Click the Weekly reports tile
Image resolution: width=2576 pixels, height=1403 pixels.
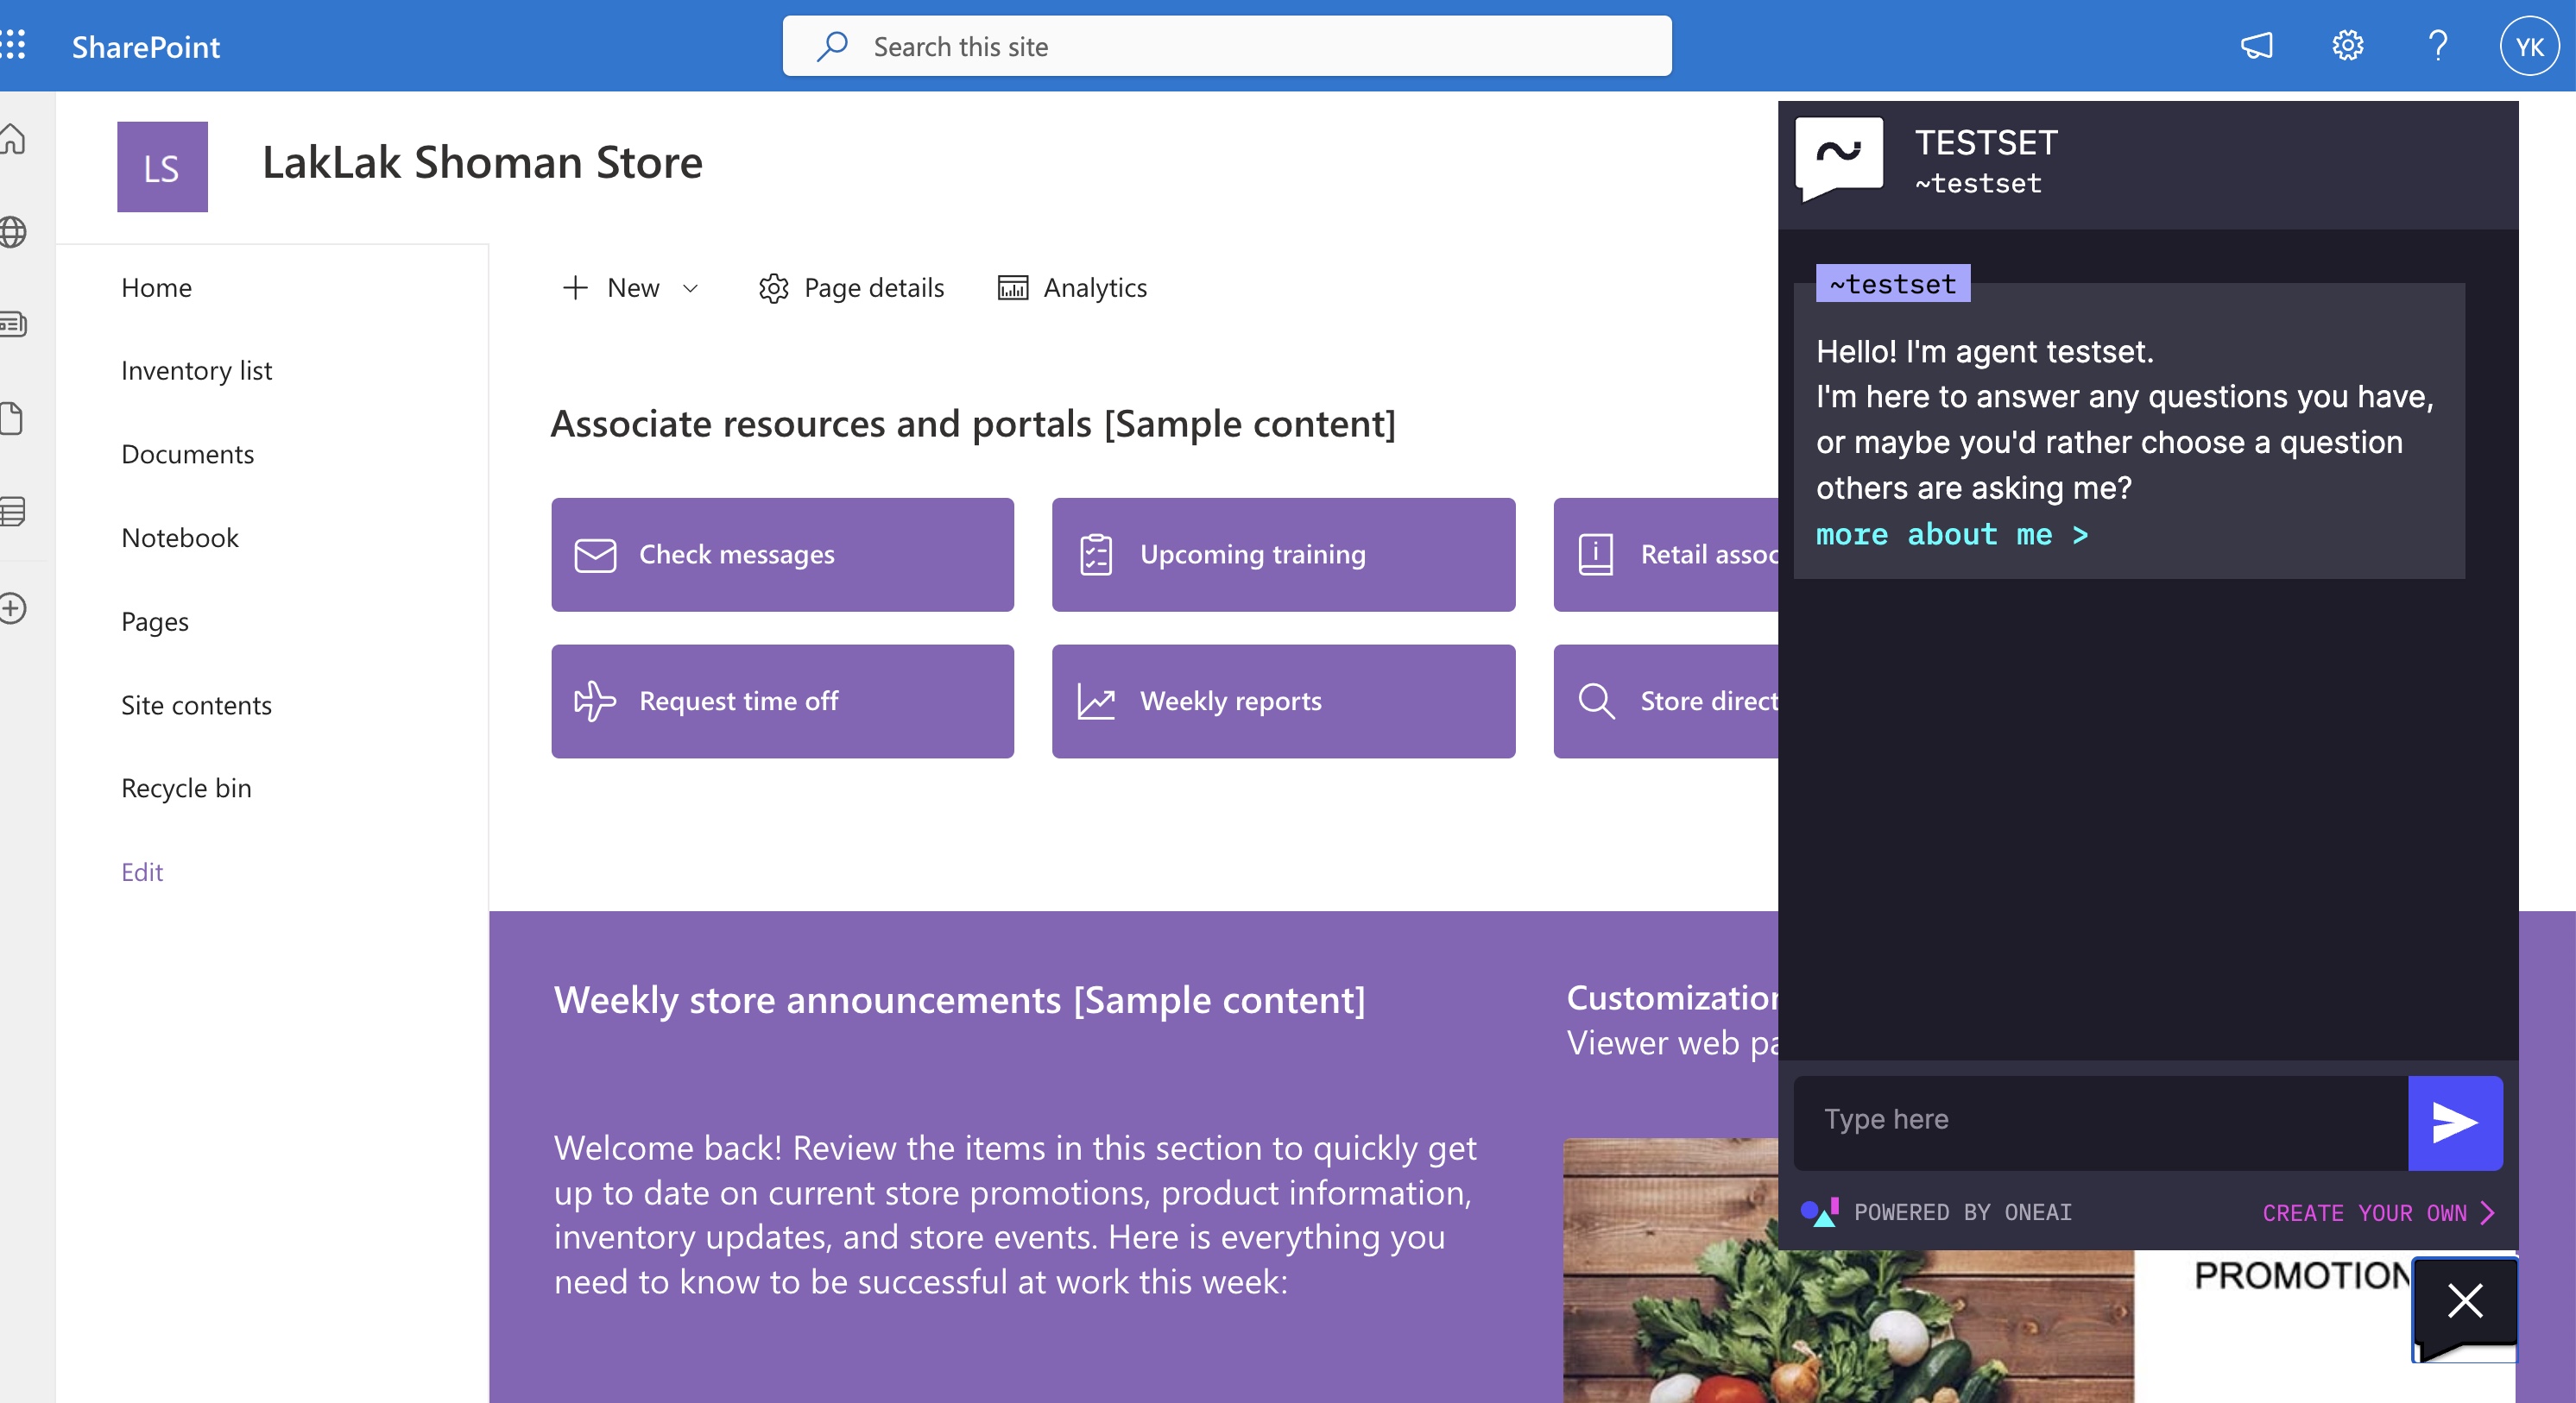1283,701
